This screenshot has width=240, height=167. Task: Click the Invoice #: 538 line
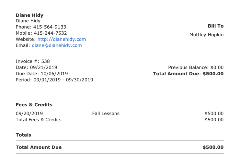tap(33, 61)
